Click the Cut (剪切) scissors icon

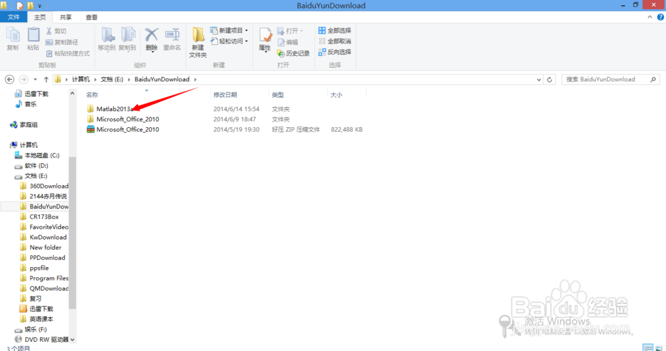tap(49, 31)
